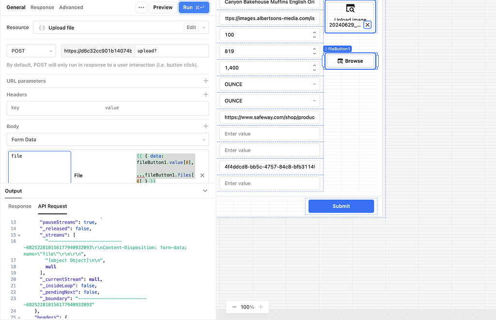Click the Preview button
Viewport: 496px width, 320px height.
163,7
